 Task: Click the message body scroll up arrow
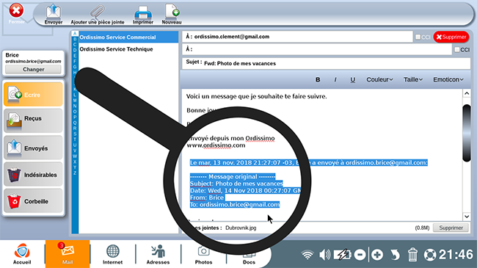pyautogui.click(x=467, y=93)
